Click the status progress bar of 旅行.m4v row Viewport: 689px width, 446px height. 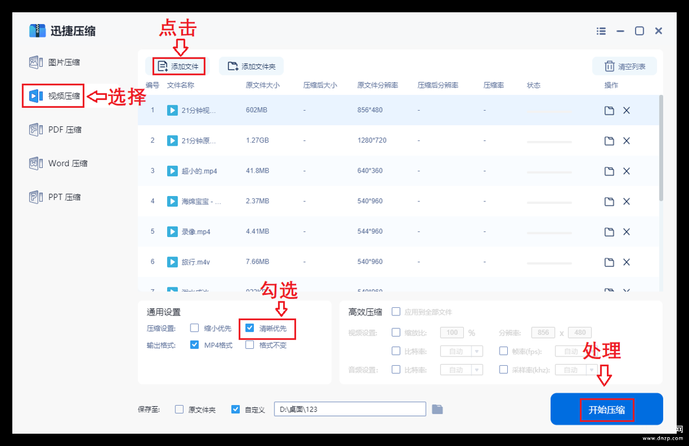pos(549,263)
